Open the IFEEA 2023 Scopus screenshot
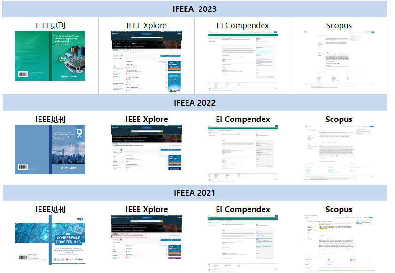Screen dimensions: 395x273 tap(339, 60)
